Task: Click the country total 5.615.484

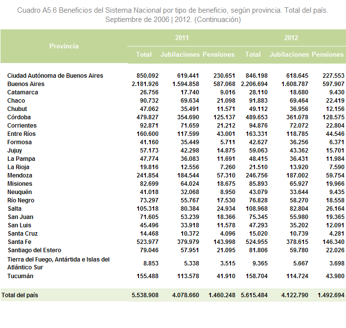Action: pyautogui.click(x=254, y=295)
